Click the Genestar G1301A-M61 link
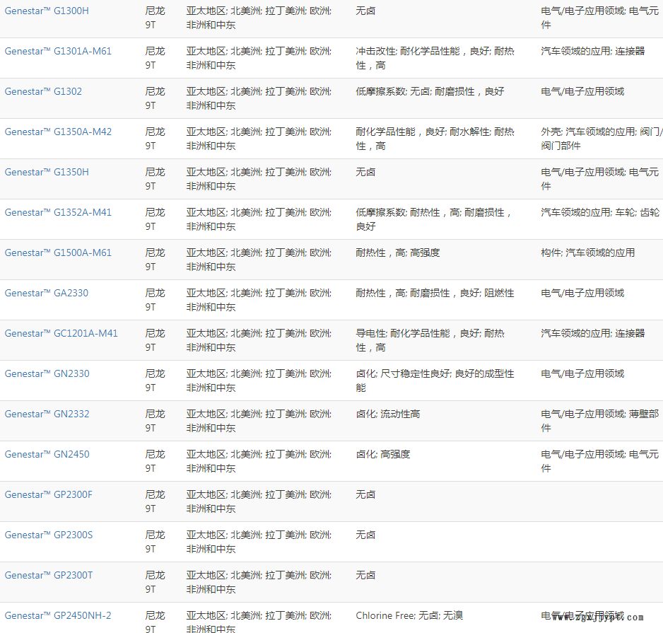This screenshot has width=663, height=633. pyautogui.click(x=58, y=52)
